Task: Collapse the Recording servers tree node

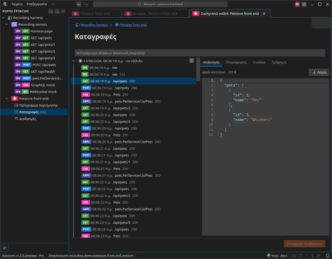Action: point(7,25)
